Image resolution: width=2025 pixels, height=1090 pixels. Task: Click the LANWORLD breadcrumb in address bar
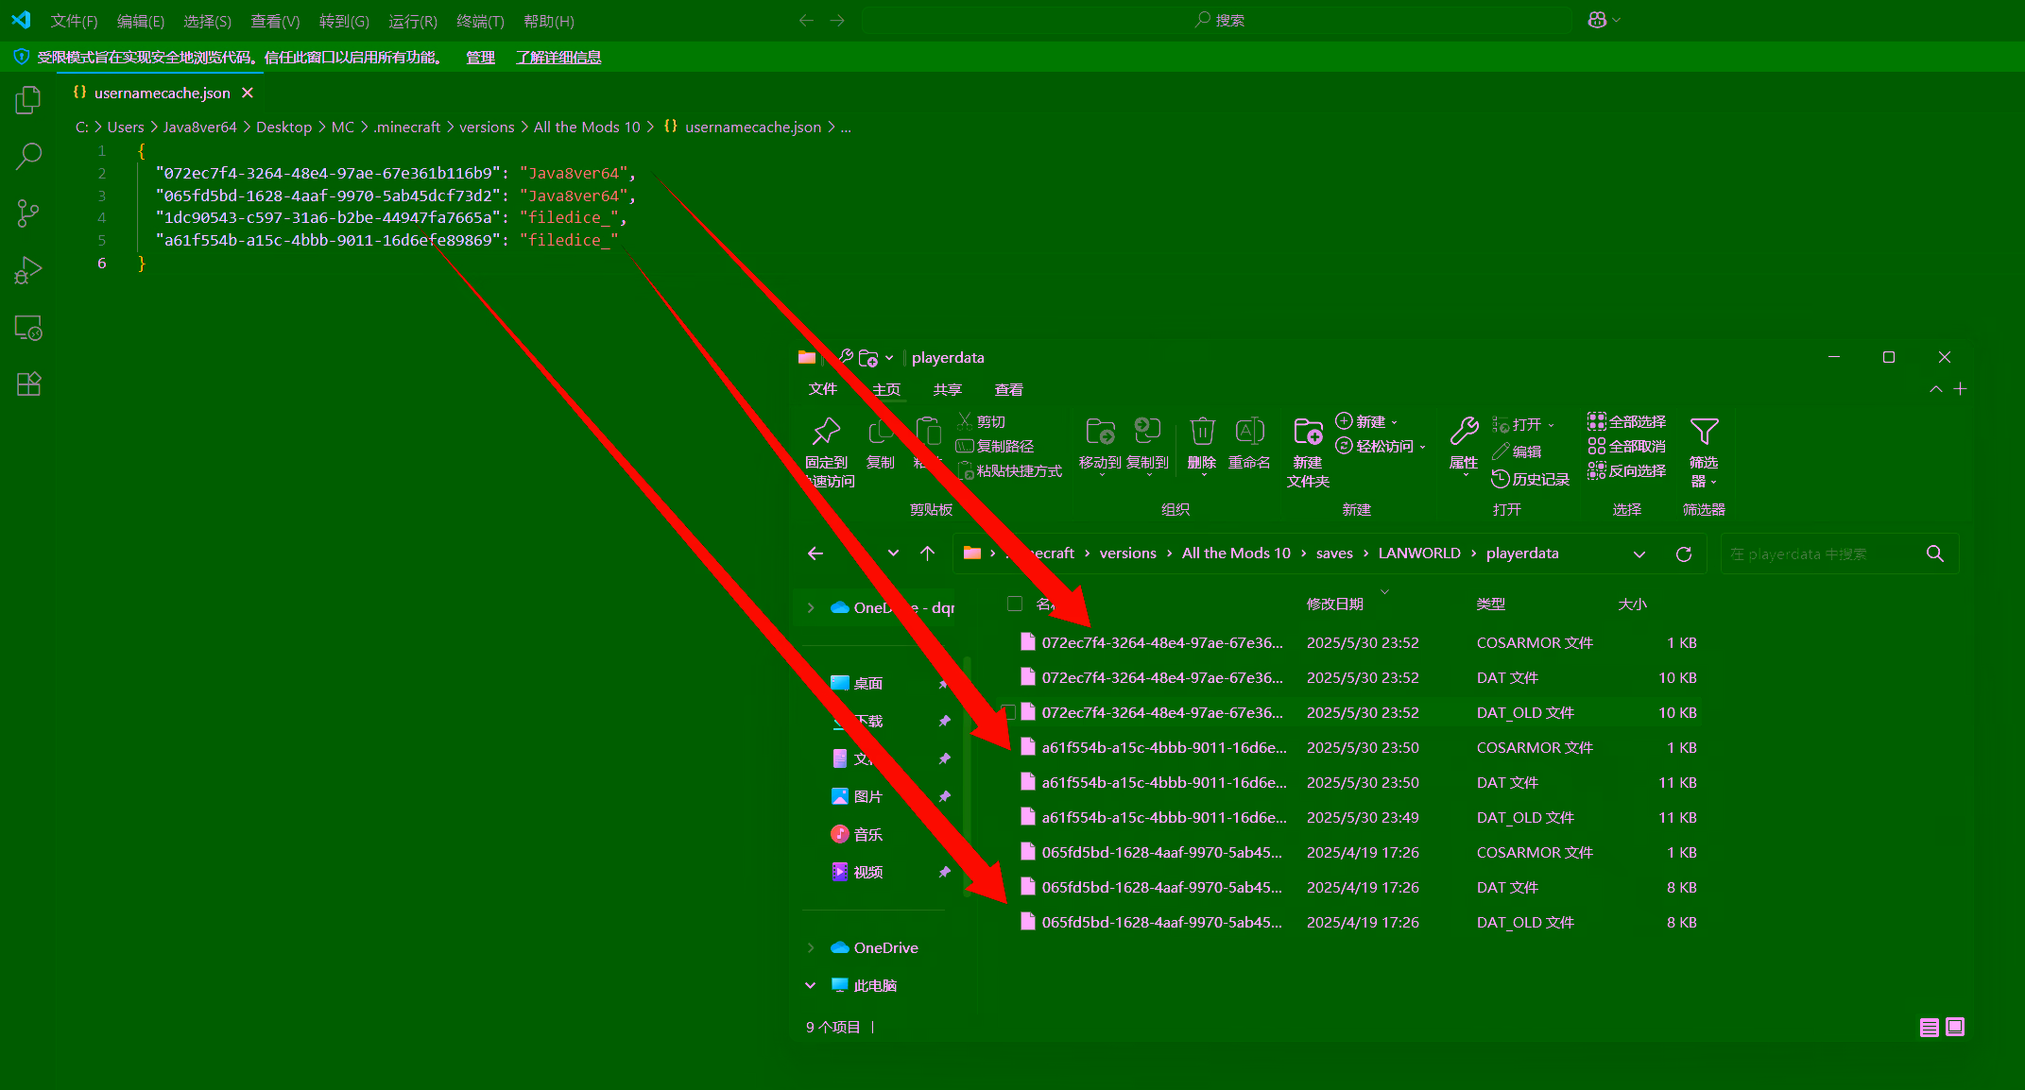click(1418, 554)
